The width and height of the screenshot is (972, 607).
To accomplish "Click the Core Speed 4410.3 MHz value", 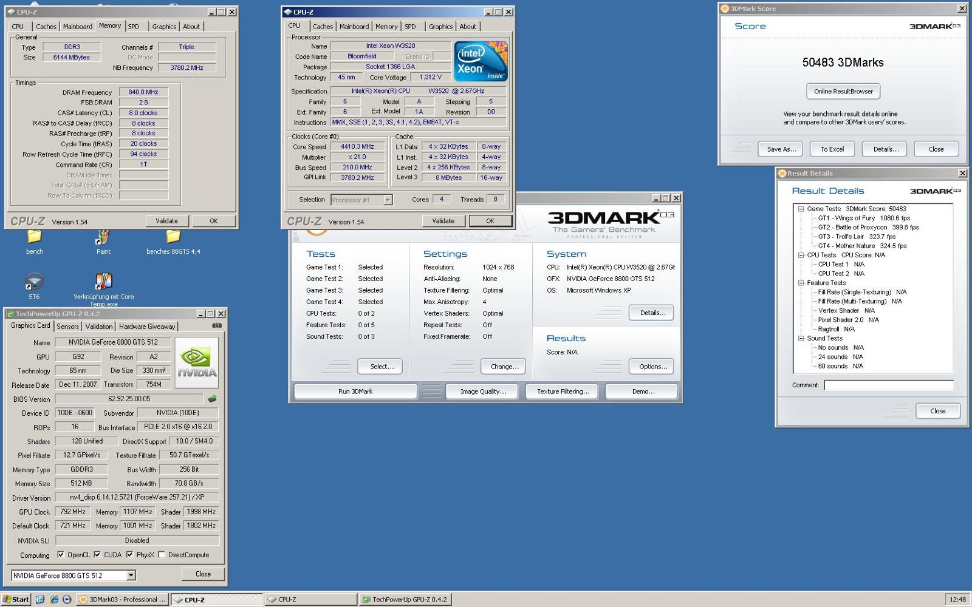I will click(x=357, y=146).
